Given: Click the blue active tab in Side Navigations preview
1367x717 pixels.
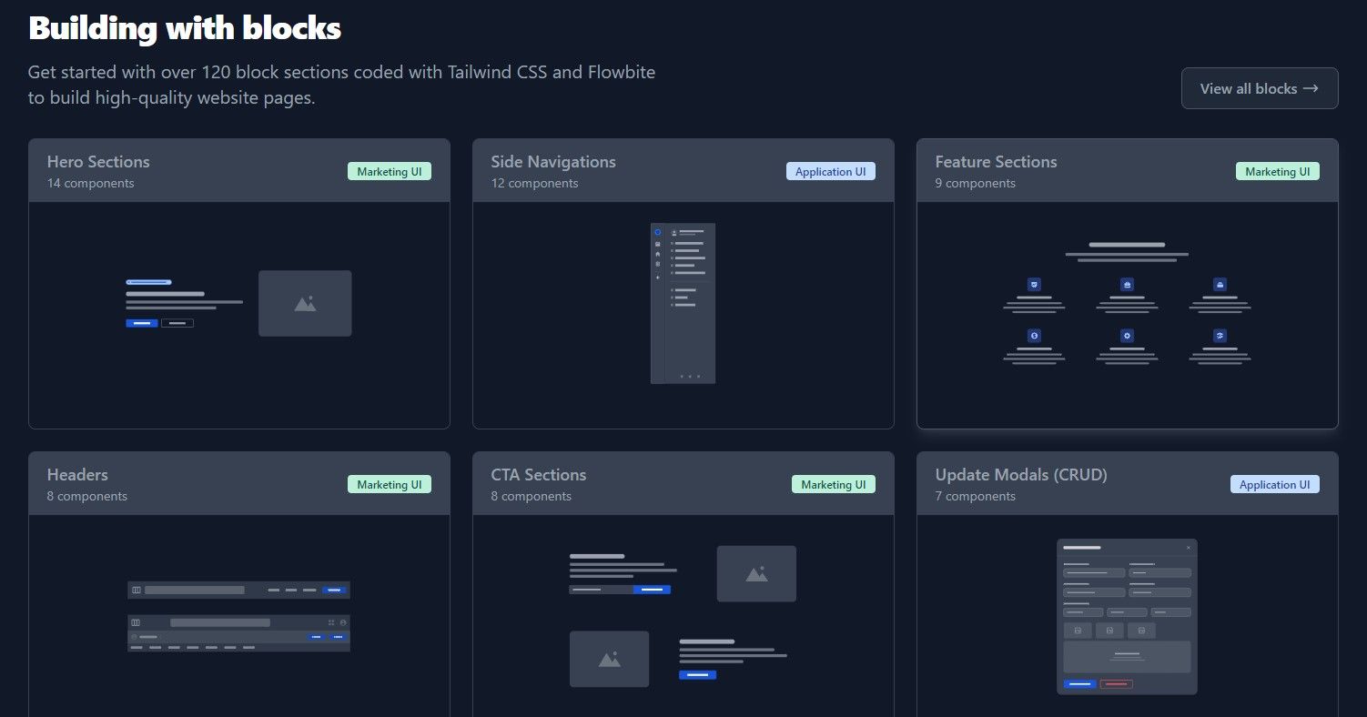Looking at the screenshot, I should click(x=658, y=232).
